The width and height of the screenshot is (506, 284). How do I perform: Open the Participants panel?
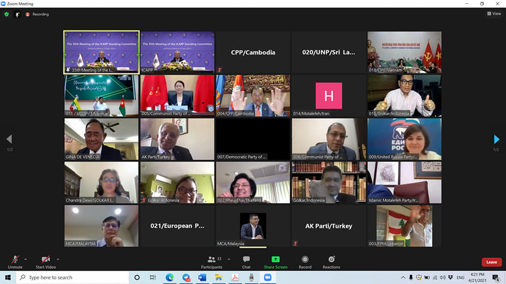click(x=212, y=262)
